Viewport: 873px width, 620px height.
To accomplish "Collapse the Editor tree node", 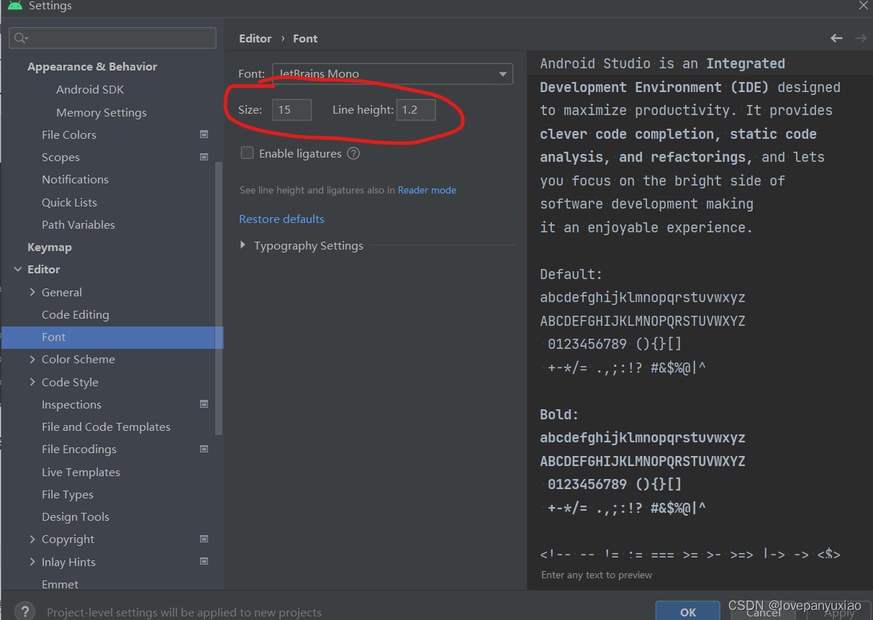I will point(18,269).
